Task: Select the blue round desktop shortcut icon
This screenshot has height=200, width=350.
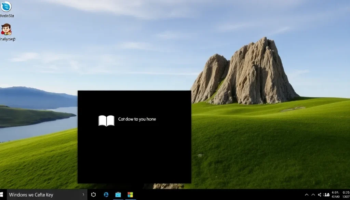Action: [x=6, y=6]
